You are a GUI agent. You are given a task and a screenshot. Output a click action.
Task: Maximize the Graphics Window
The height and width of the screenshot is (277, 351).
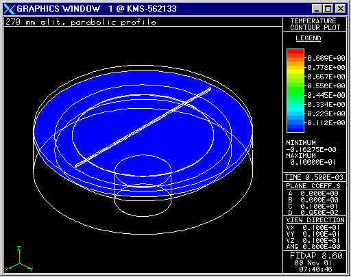(328, 9)
